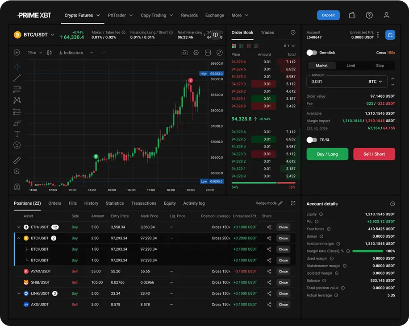Go to the Rewards page
Screen dimensions: 409x326
189,15
